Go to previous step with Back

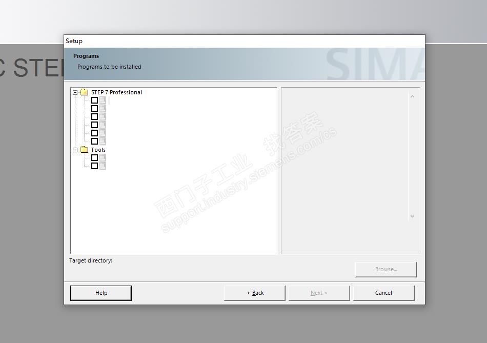pos(255,293)
